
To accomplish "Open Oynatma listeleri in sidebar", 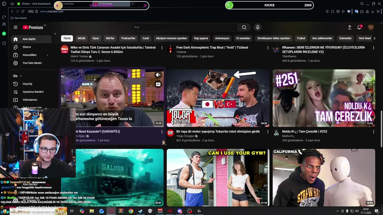I will (31, 92).
